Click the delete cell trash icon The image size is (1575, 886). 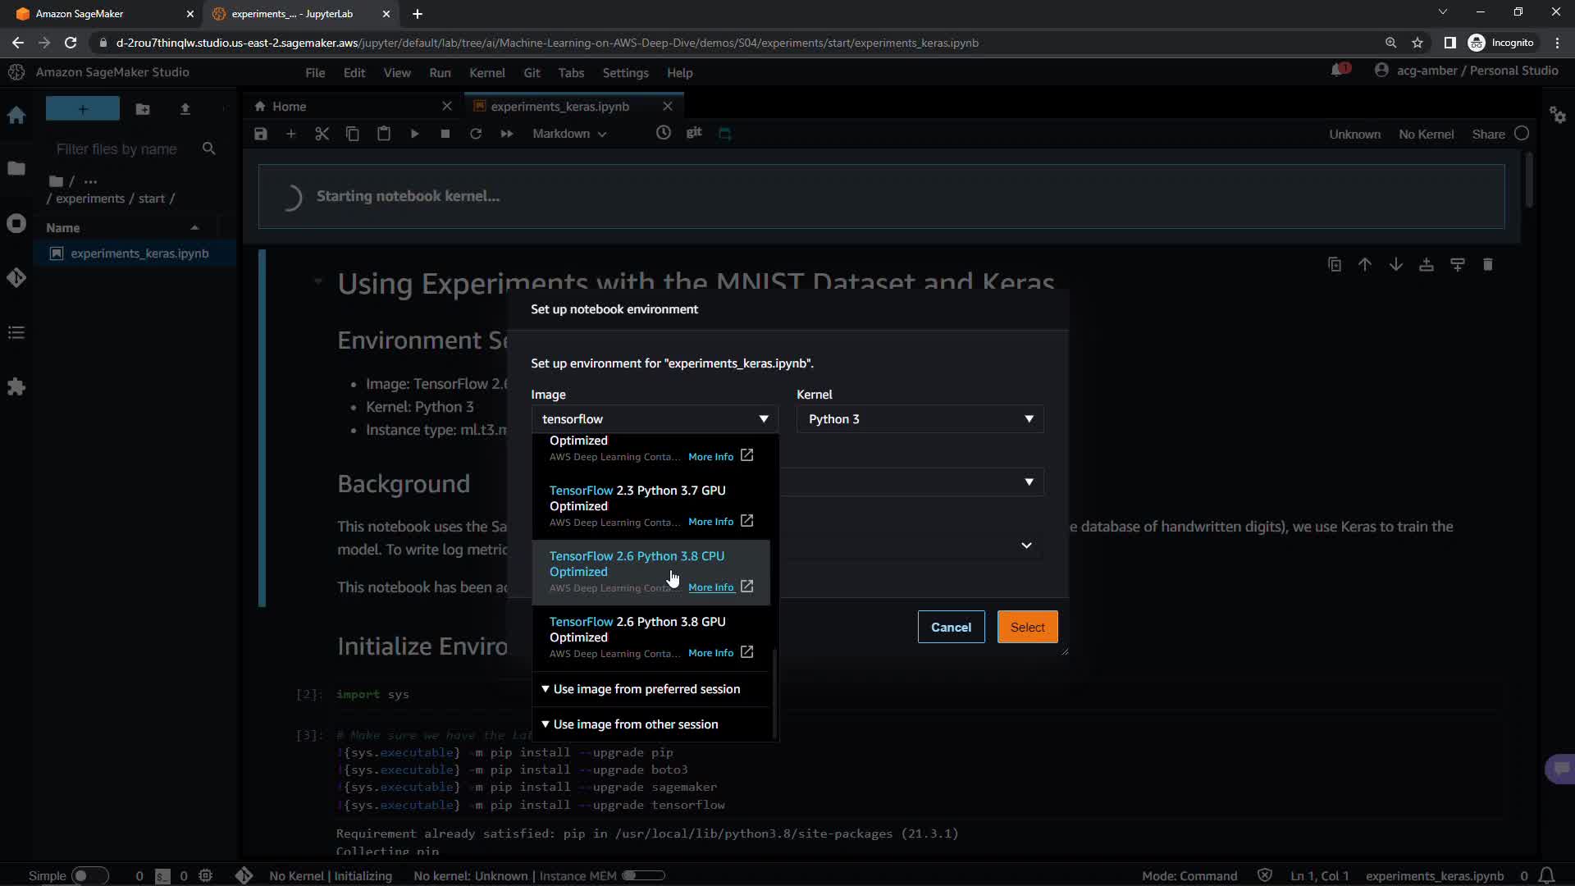(x=1487, y=265)
